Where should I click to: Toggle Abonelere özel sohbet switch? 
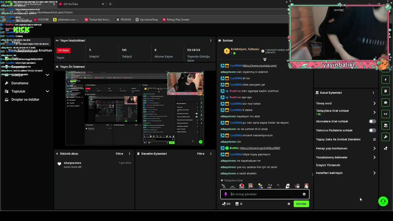click(372, 122)
